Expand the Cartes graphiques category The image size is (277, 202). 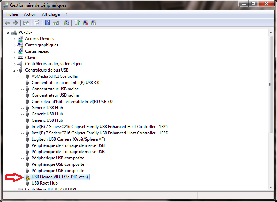pyautogui.click(x=14, y=45)
